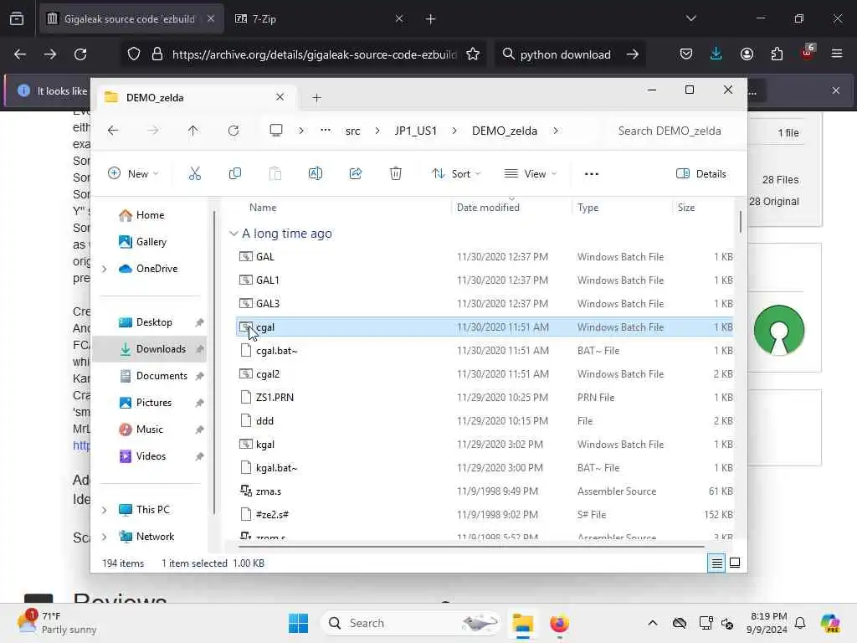Screen dimensions: 857x643
Task: Toggle the Details pane button
Action: (x=701, y=174)
